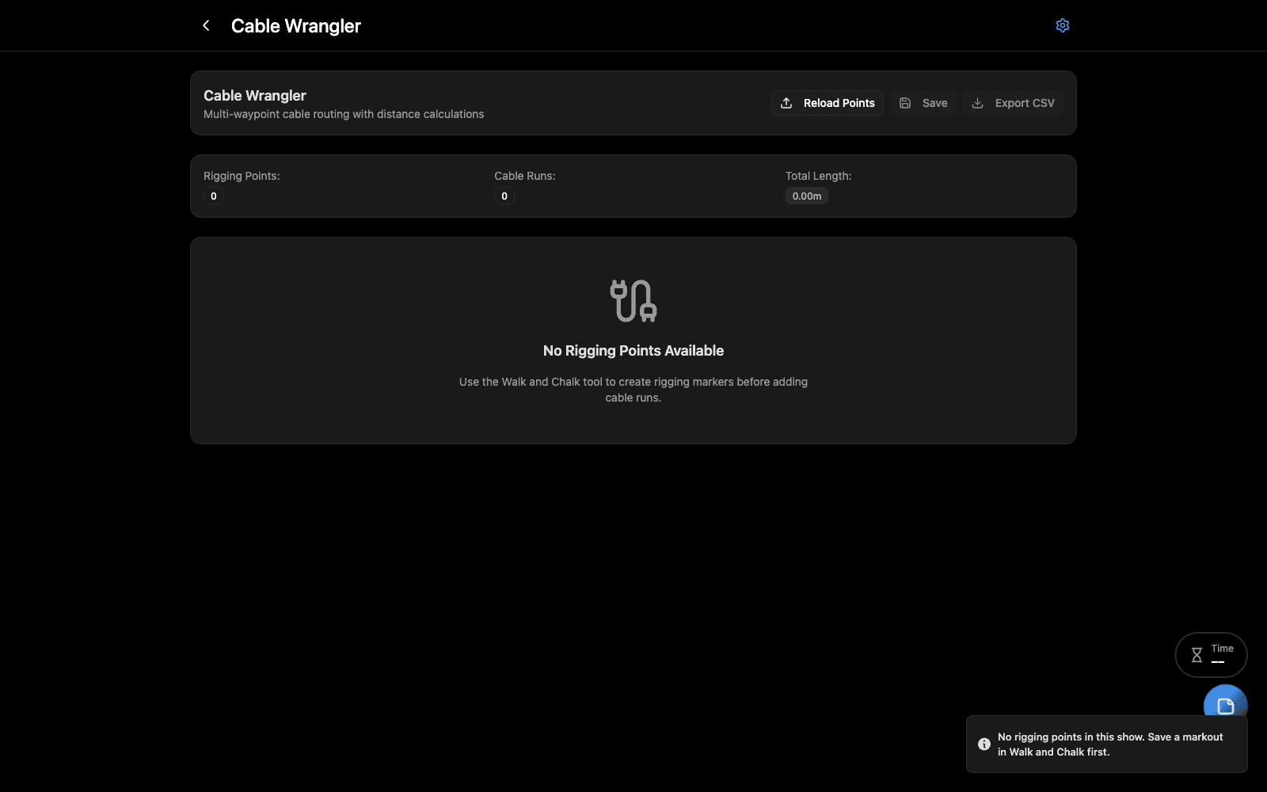1267x792 pixels.
Task: Open settings via the gear icon
Action: (1063, 25)
